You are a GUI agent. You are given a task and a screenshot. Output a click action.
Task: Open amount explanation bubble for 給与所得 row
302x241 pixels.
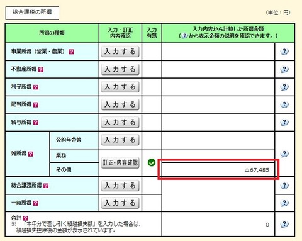click(284, 122)
